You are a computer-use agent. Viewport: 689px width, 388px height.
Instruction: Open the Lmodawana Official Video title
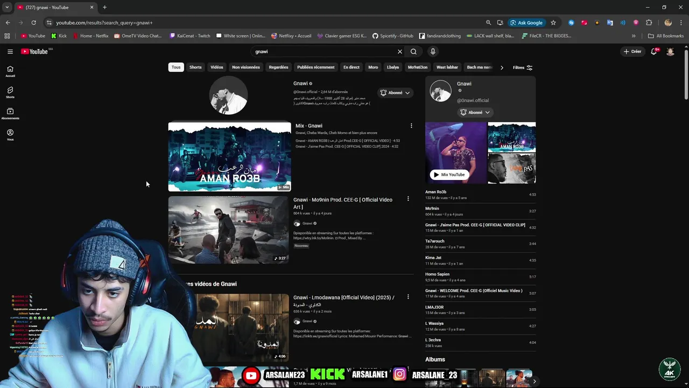click(344, 301)
